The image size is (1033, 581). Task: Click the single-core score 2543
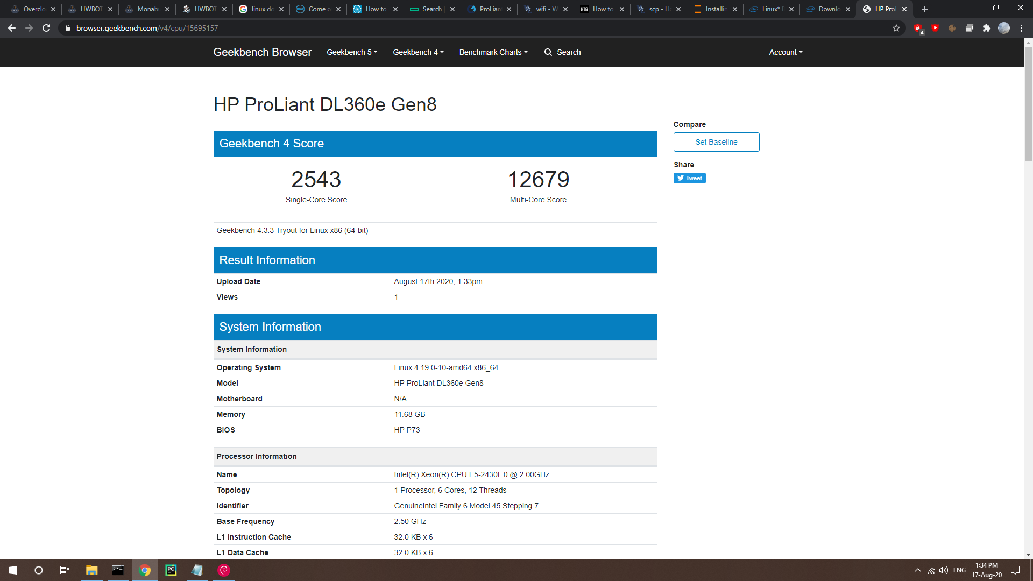click(316, 179)
